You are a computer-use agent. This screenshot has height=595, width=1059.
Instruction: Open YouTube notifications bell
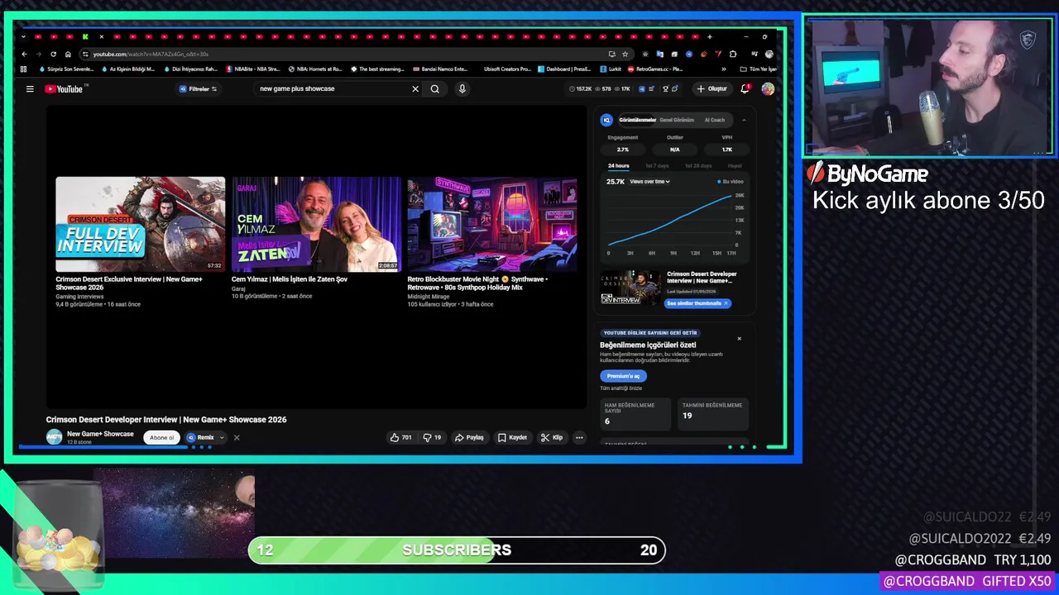[745, 89]
